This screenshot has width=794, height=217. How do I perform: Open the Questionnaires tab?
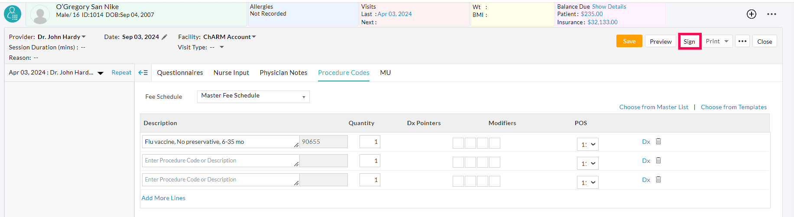[180, 73]
